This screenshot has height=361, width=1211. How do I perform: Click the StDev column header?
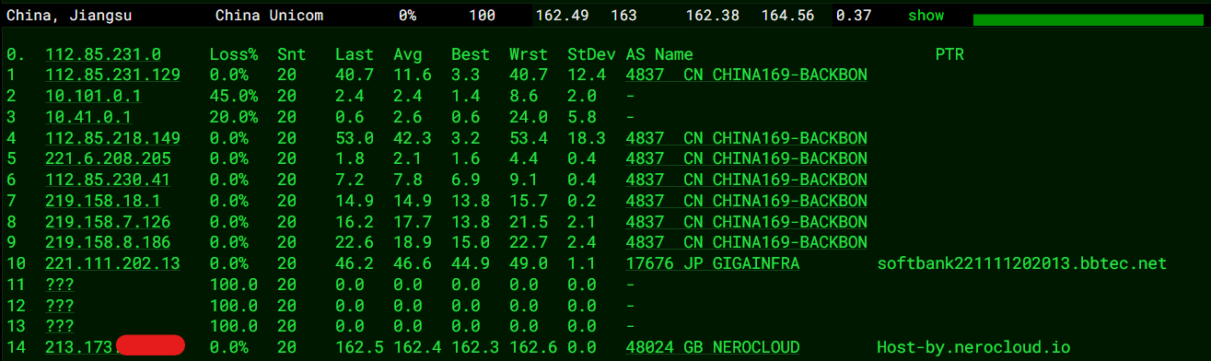[x=591, y=55]
